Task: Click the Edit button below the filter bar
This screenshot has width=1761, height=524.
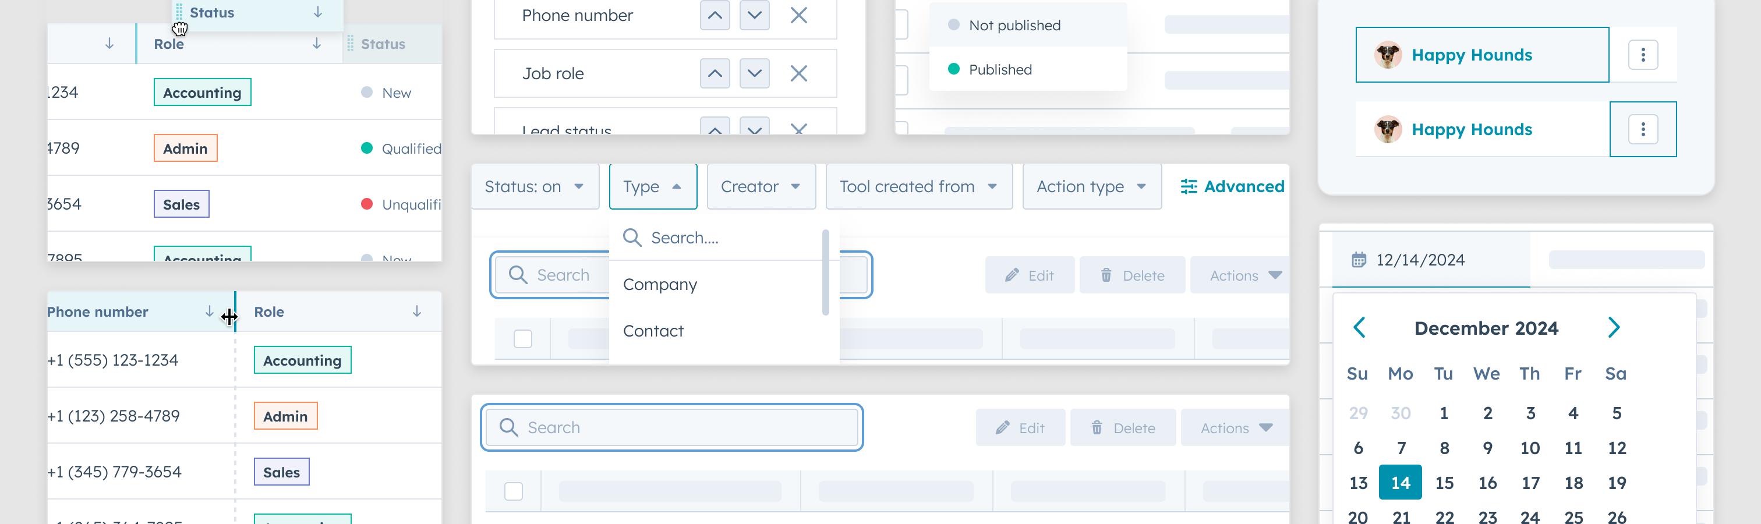Action: [x=1030, y=275]
